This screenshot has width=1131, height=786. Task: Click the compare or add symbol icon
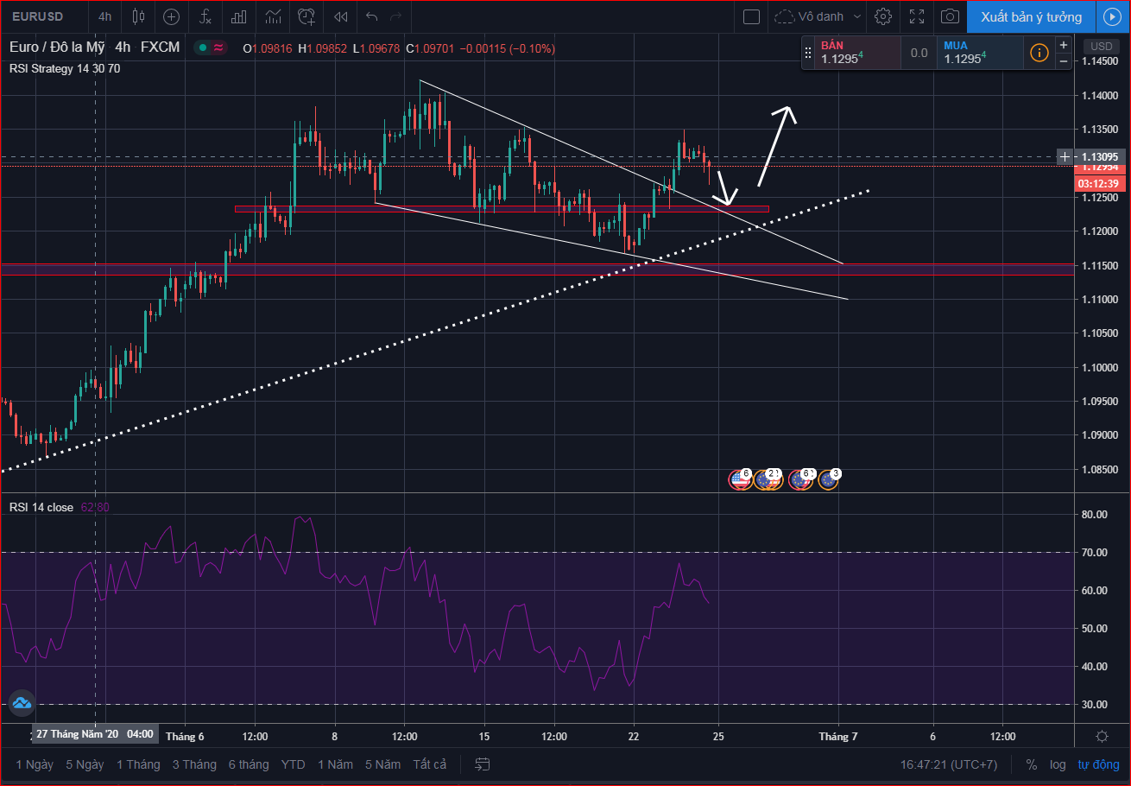(x=172, y=16)
